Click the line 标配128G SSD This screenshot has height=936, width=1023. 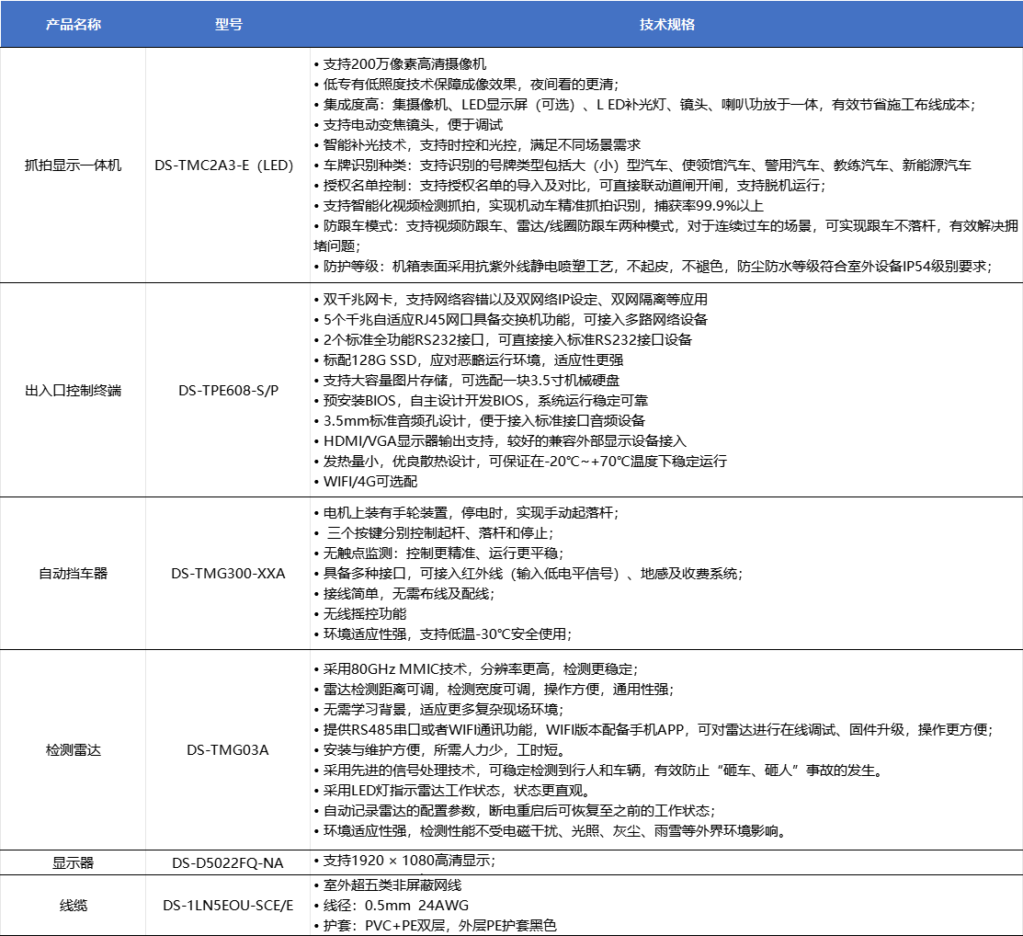coord(469,360)
